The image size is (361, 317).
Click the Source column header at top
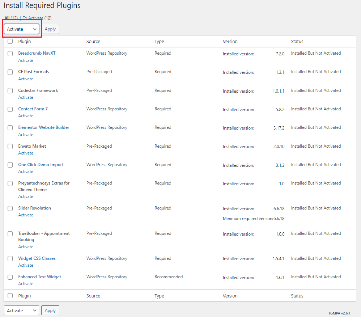[93, 42]
